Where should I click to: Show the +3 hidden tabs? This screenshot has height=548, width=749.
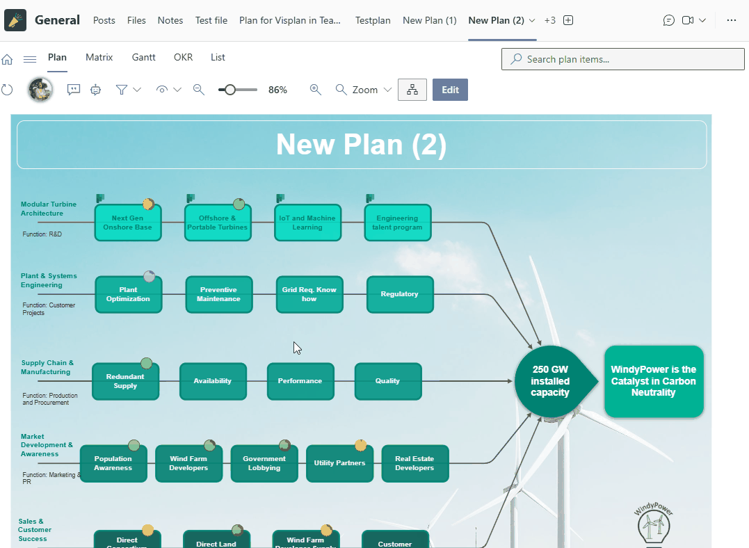point(549,20)
